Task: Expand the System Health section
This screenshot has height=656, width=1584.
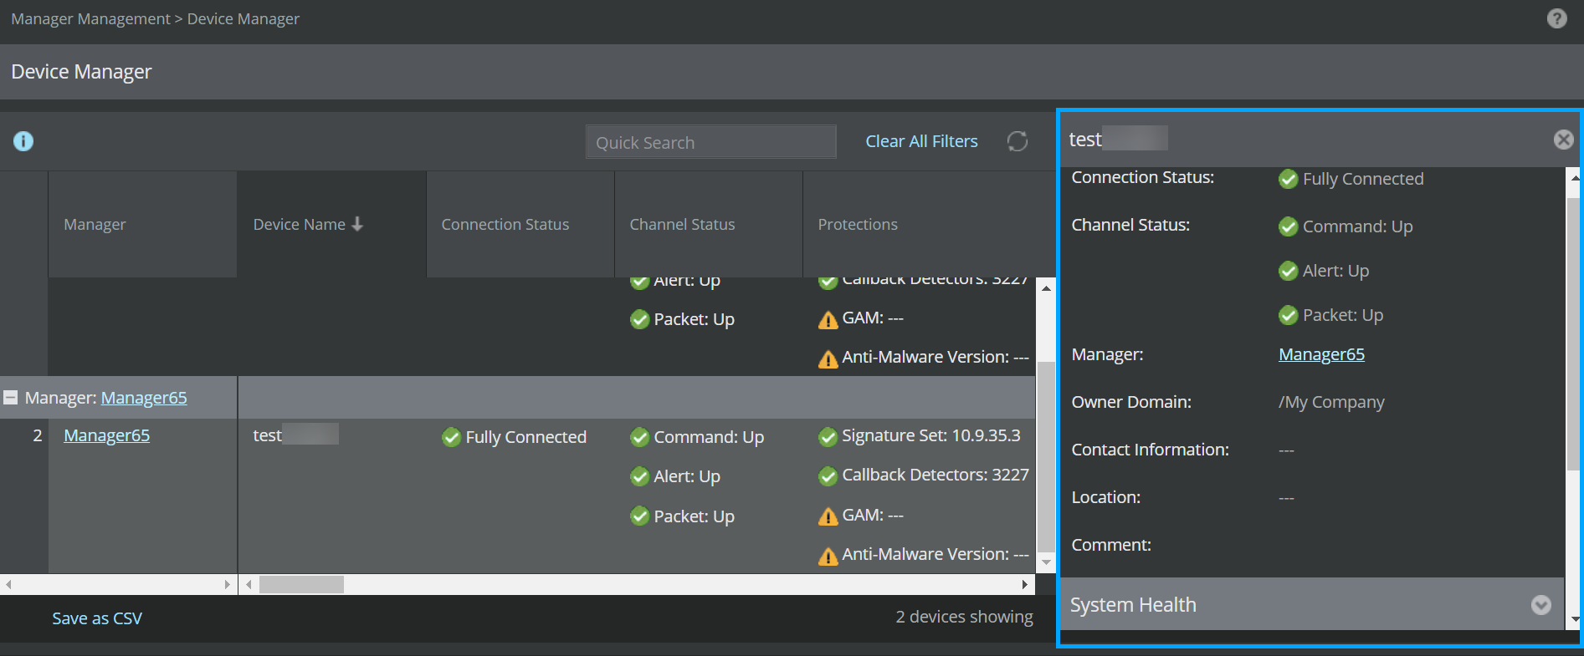Action: point(1540,605)
